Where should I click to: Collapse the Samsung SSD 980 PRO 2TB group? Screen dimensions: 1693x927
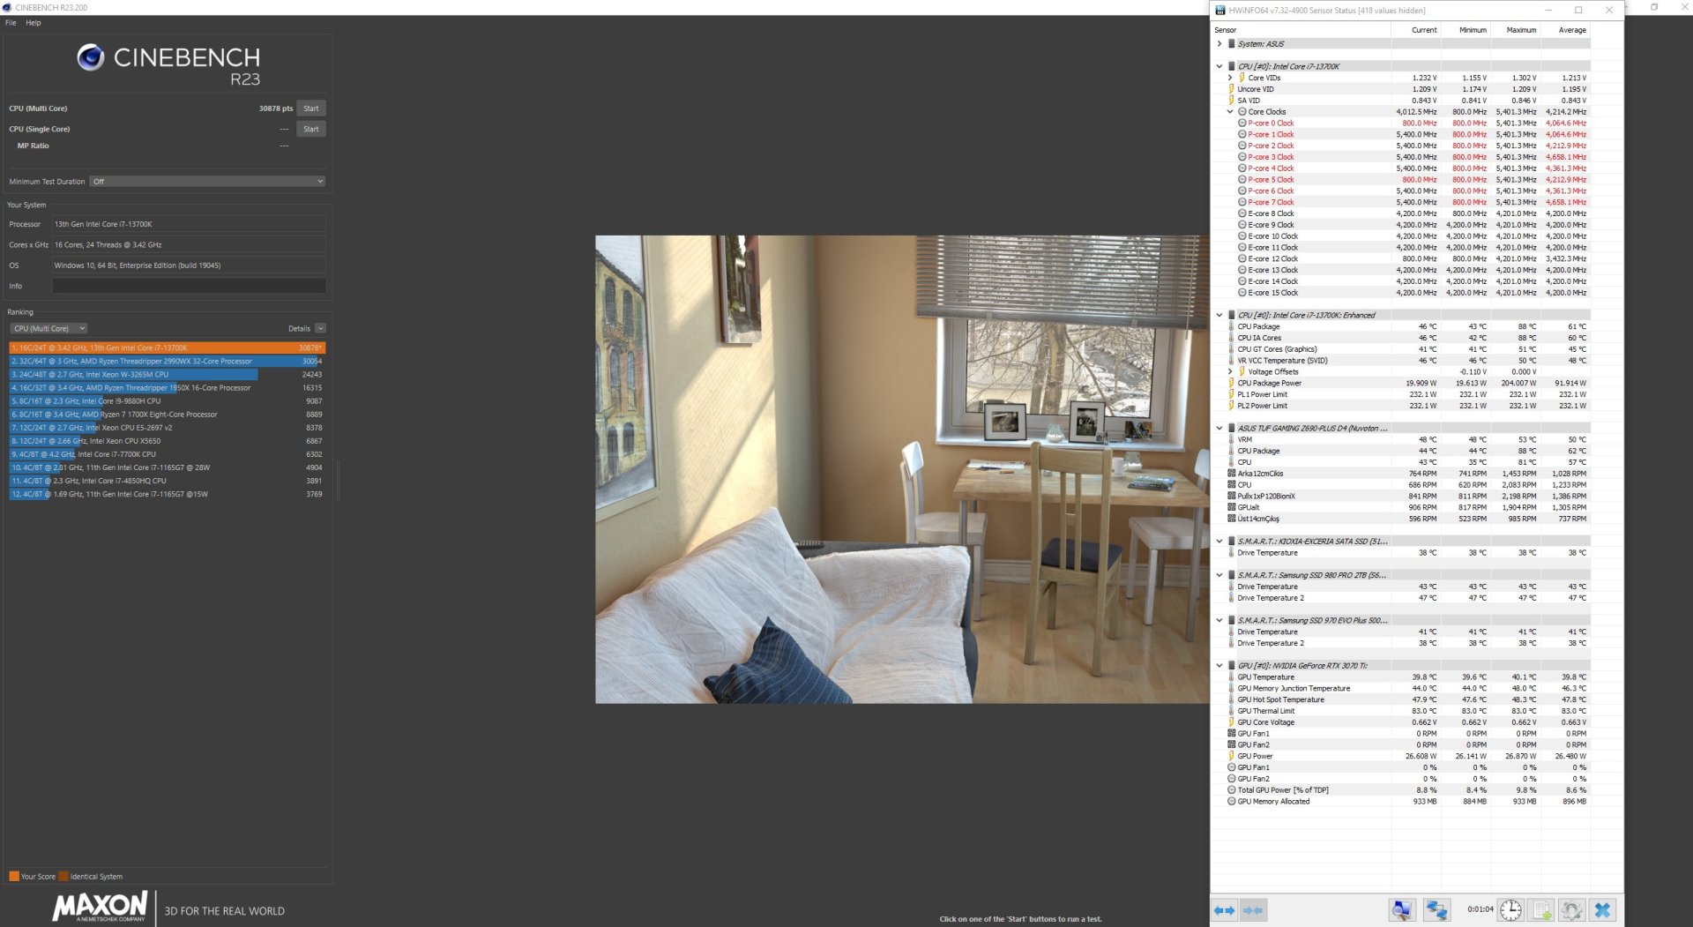pyautogui.click(x=1219, y=575)
